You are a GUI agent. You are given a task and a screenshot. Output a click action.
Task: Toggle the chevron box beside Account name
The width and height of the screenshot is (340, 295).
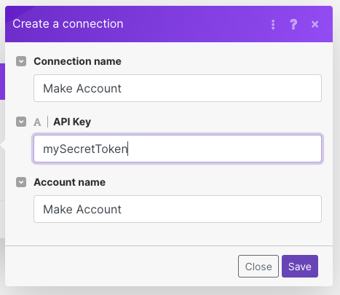click(21, 182)
